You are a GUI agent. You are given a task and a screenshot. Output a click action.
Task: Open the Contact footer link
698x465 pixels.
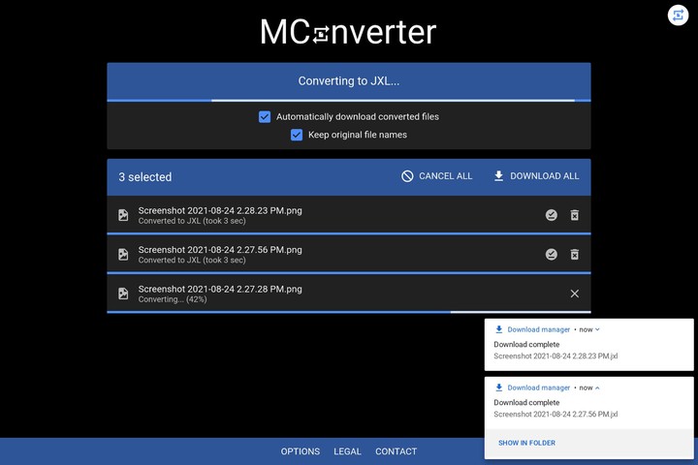396,451
